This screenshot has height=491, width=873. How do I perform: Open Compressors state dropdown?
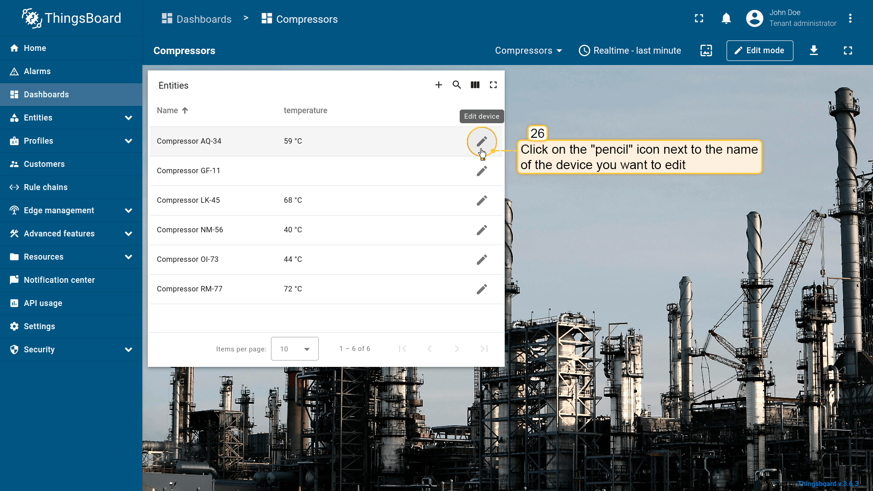(x=528, y=50)
